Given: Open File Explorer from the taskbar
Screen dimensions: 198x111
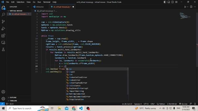Looking at the screenshot, I should click(59, 108).
